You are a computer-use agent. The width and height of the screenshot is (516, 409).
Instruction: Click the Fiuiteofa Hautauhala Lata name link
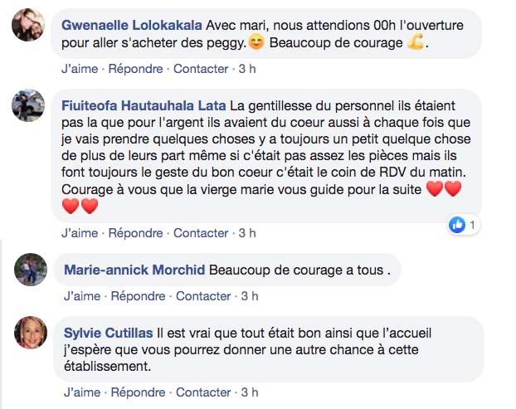(x=144, y=106)
